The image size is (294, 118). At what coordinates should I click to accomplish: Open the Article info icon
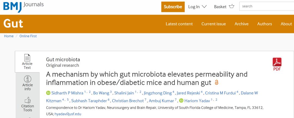coord(27,79)
